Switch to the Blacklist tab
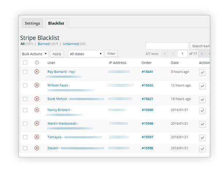Image resolution: width=219 pixels, height=173 pixels. (56, 23)
